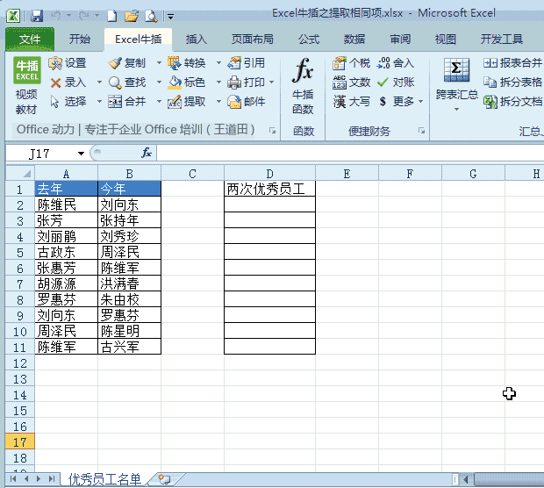Click the 转换 convert tool
This screenshot has width=544, height=488.
(187, 63)
